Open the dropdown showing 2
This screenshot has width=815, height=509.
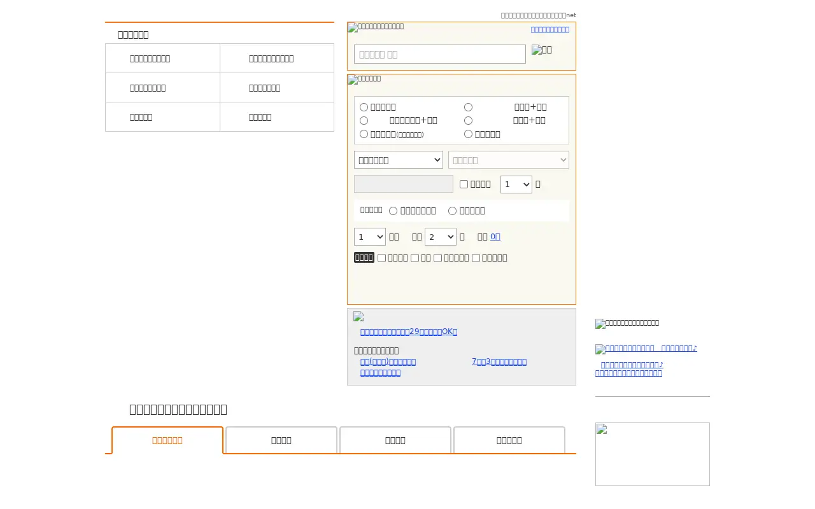click(441, 237)
